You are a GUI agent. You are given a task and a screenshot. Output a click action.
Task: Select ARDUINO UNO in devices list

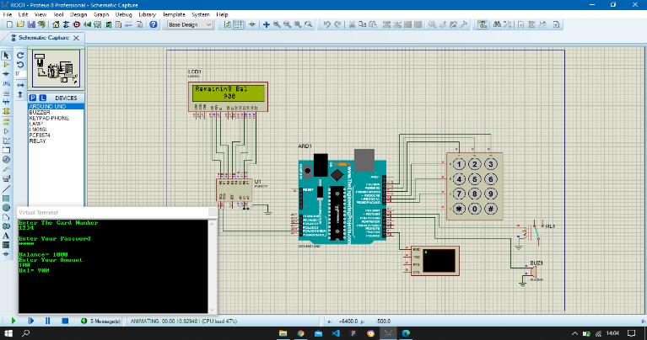pos(47,106)
